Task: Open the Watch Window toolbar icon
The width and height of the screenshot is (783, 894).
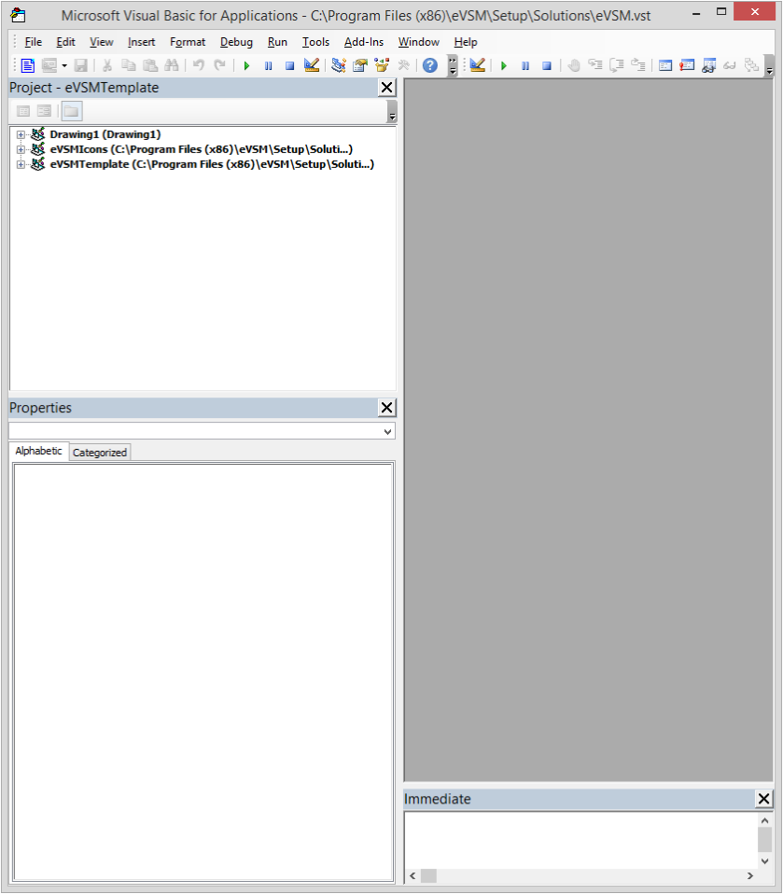Action: [x=708, y=65]
